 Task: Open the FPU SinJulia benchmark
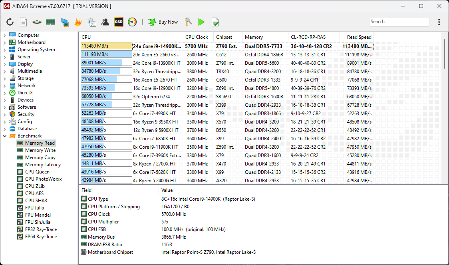[x=38, y=222]
